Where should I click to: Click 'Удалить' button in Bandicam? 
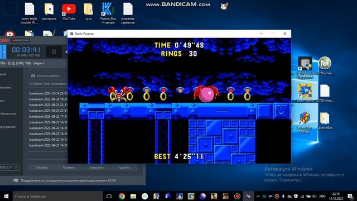pos(124,167)
